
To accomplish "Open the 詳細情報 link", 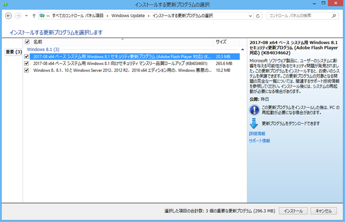I will coord(257,134).
